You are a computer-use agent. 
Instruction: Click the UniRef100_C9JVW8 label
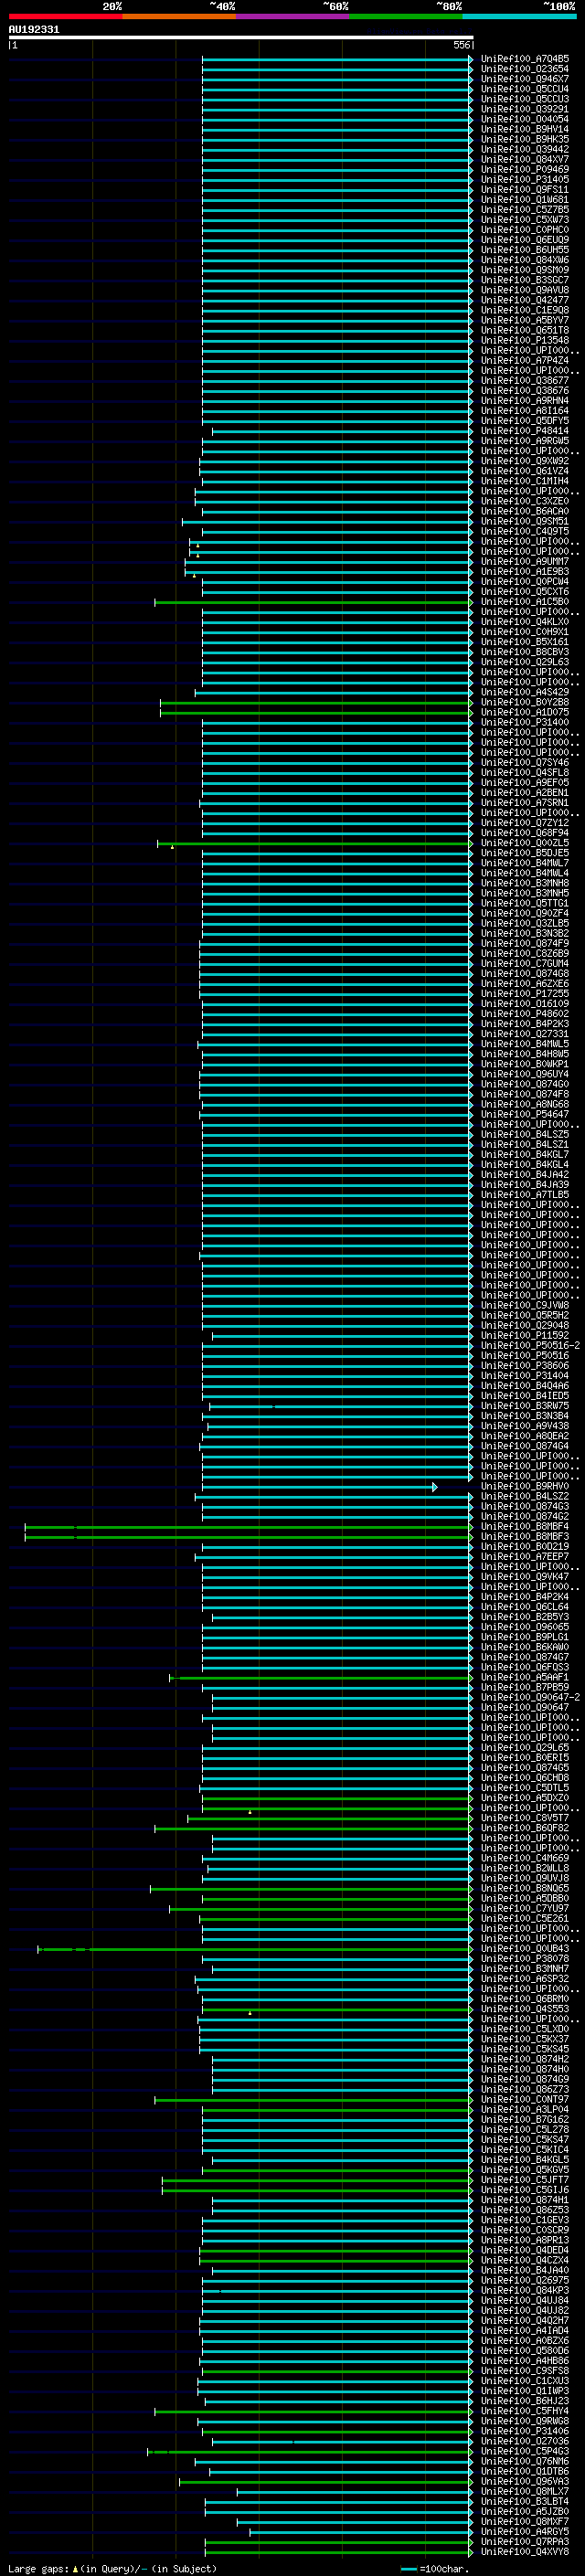(525, 1305)
